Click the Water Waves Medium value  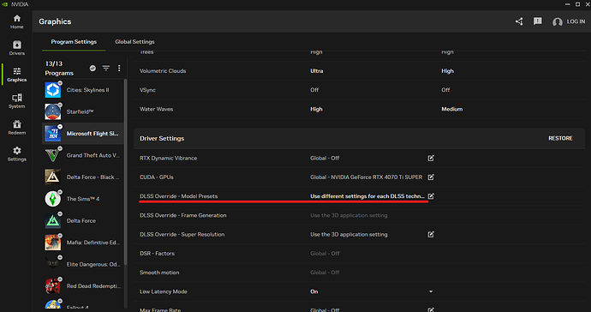pos(452,109)
